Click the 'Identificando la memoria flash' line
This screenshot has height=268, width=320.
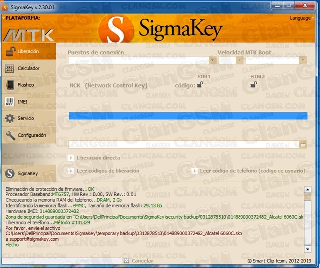84,206
